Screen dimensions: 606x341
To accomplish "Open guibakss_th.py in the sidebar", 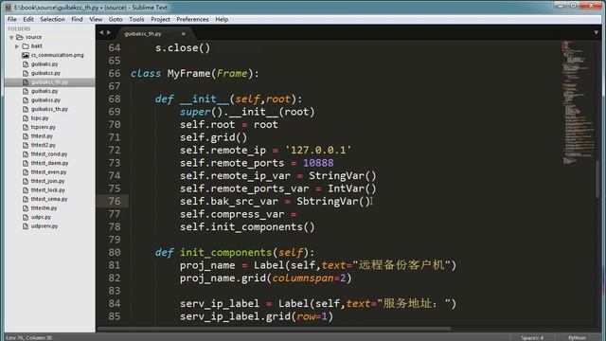I will (49, 109).
